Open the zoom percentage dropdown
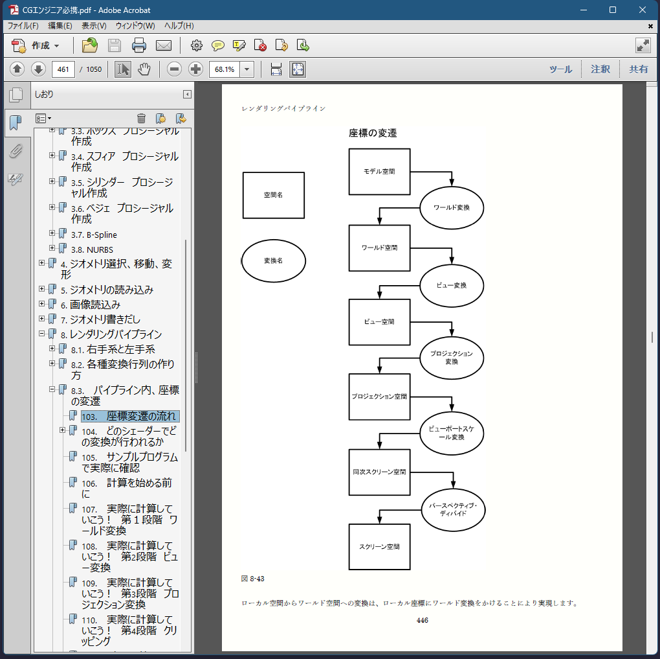 pyautogui.click(x=247, y=69)
